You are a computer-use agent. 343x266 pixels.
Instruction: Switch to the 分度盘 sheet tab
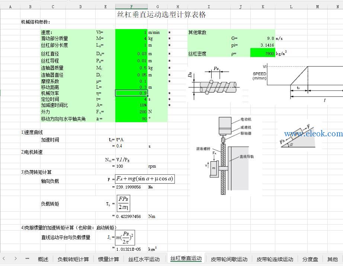(x=310, y=259)
